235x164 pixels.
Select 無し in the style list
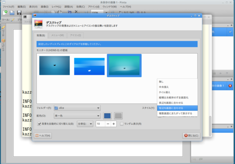pyautogui.click(x=177, y=82)
